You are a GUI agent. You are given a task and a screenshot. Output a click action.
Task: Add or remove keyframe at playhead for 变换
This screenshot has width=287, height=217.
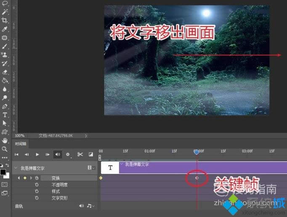25,178
